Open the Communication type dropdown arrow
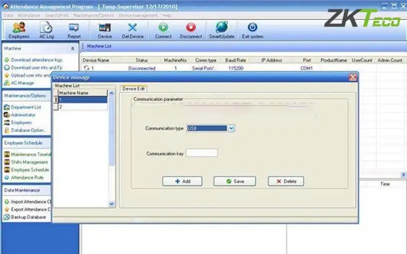Viewport: 407px width, 254px height. pyautogui.click(x=231, y=128)
